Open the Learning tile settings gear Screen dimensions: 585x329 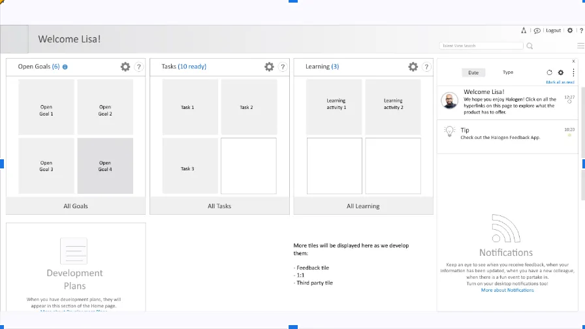tap(413, 67)
